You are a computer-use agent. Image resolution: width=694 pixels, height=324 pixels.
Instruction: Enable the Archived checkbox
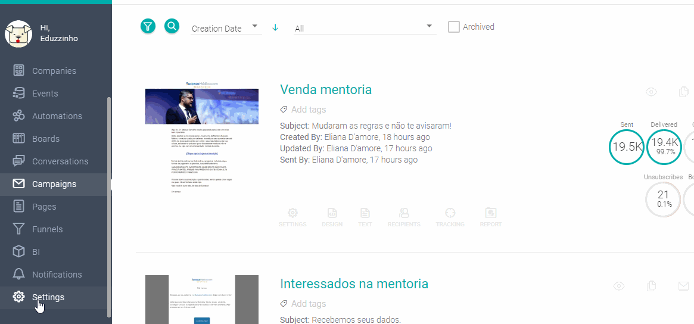pyautogui.click(x=454, y=27)
